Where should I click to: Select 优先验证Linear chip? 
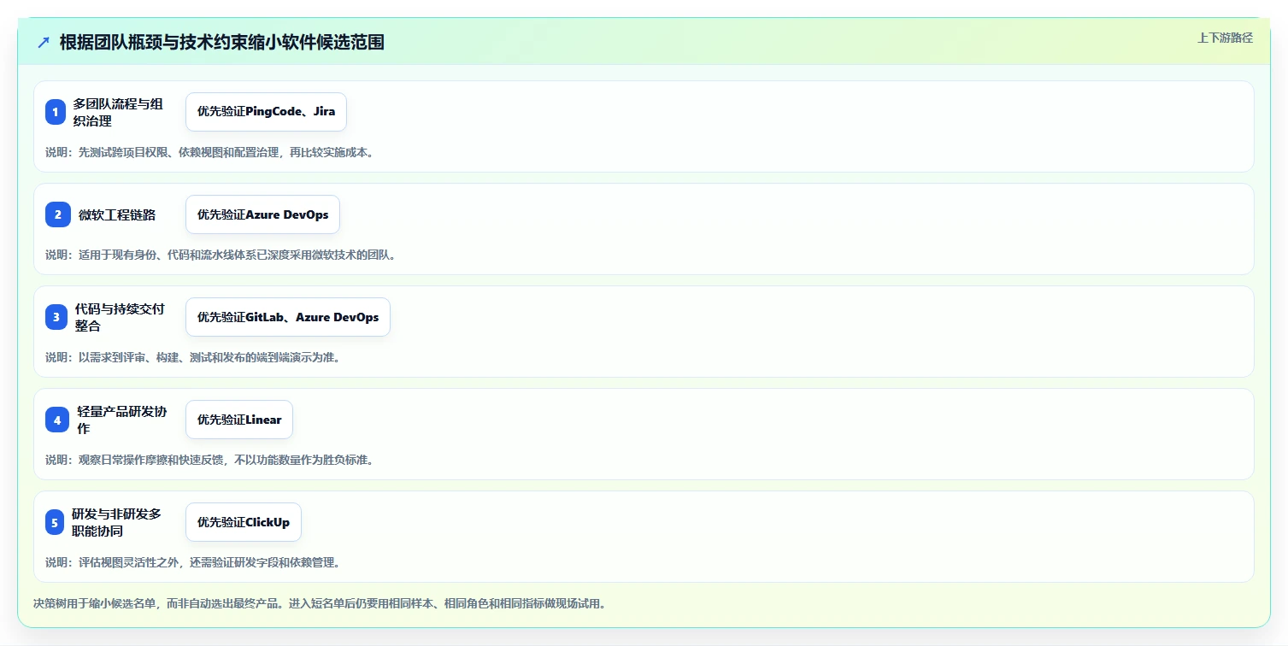[x=239, y=420]
